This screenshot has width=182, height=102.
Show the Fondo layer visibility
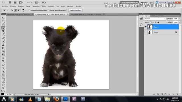pyautogui.click(x=146, y=32)
